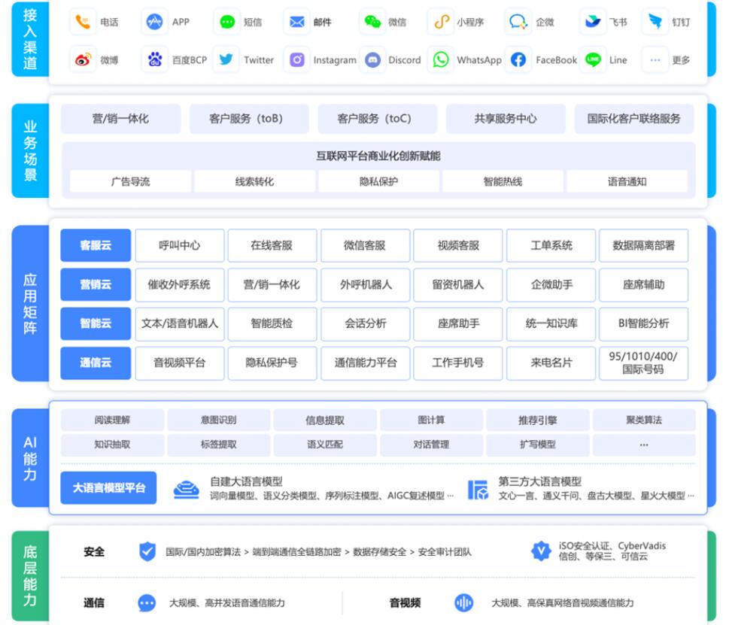Select the 客服云 blue tab

tap(96, 245)
